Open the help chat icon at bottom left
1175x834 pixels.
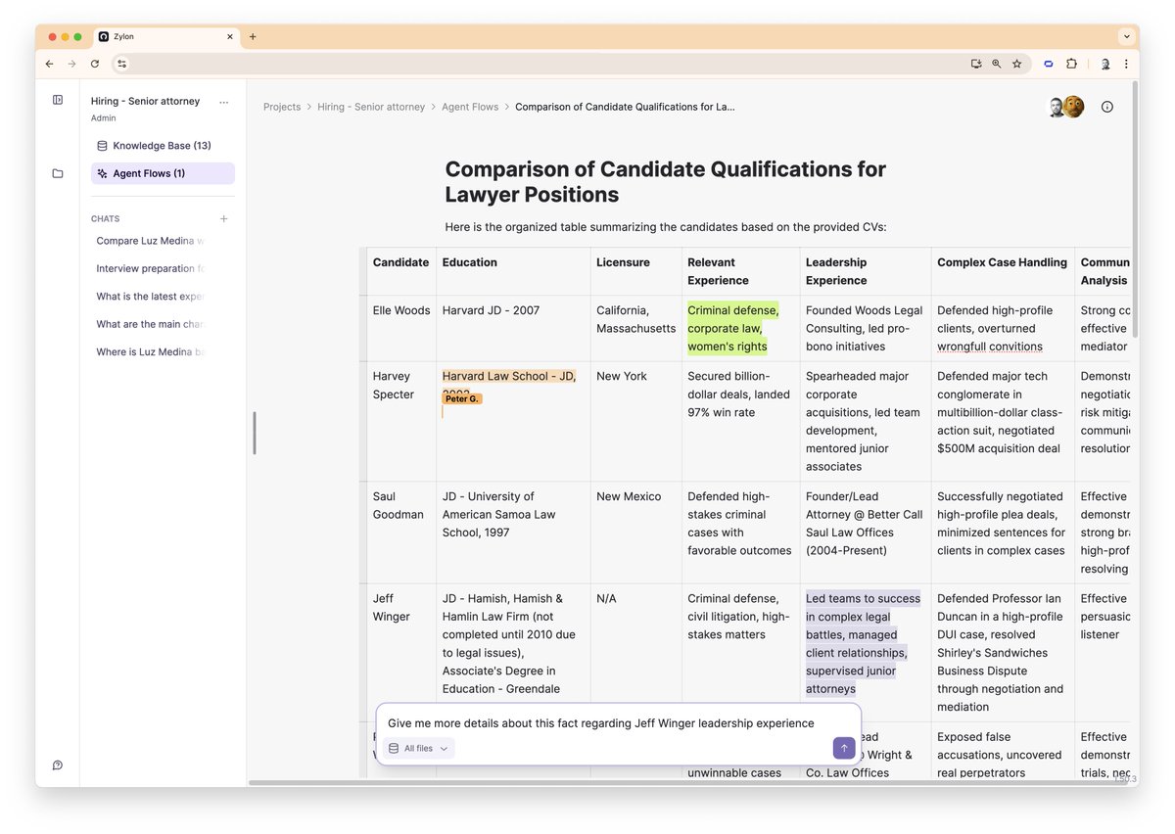coord(58,765)
